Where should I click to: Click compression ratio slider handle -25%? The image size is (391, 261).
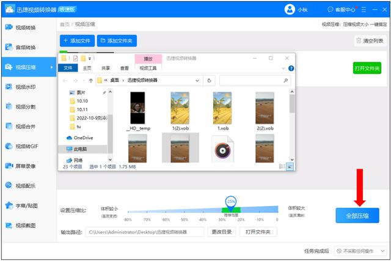pos(231,202)
